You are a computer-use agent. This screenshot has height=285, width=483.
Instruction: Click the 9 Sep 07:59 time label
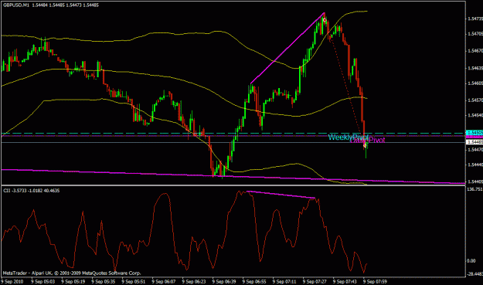point(375,282)
